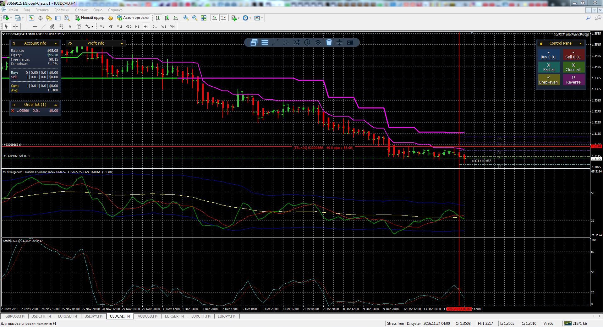Switch timeframe to D1
This screenshot has height=327, width=603.
155,26
